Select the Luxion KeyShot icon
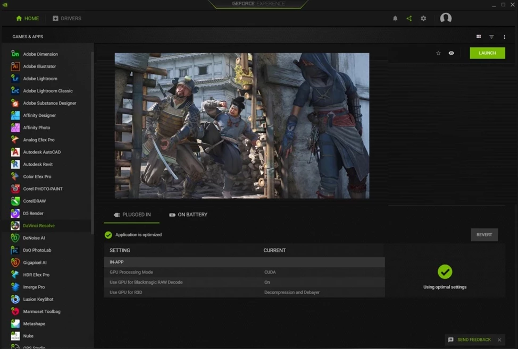The height and width of the screenshot is (349, 518). click(15, 299)
